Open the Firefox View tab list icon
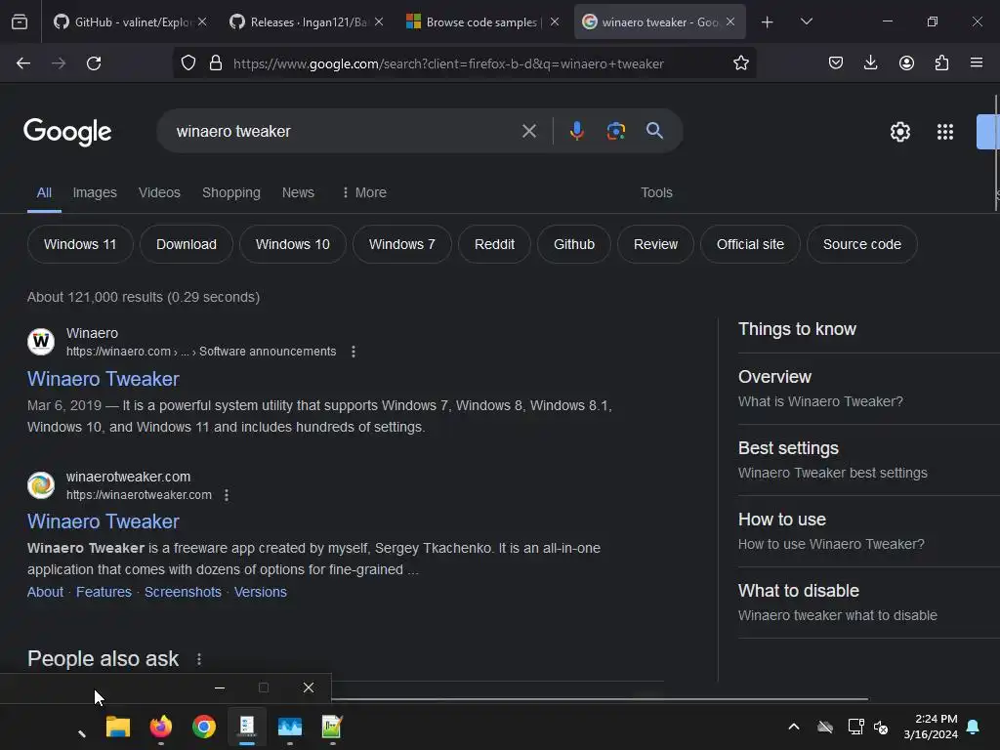 tap(20, 21)
